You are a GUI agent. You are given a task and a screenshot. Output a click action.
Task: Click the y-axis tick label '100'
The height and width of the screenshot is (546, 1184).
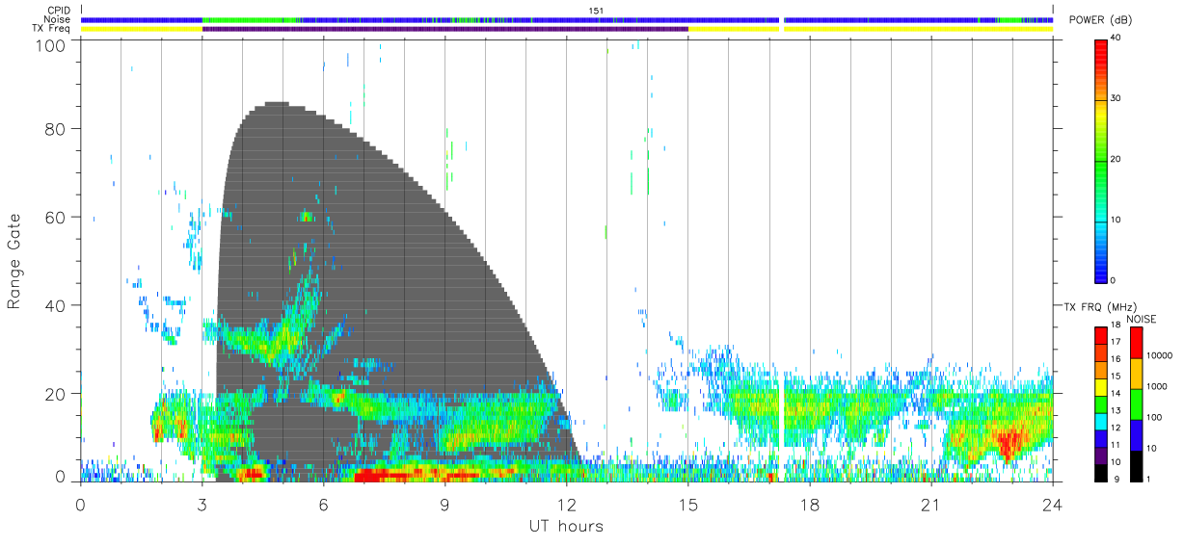coord(52,44)
